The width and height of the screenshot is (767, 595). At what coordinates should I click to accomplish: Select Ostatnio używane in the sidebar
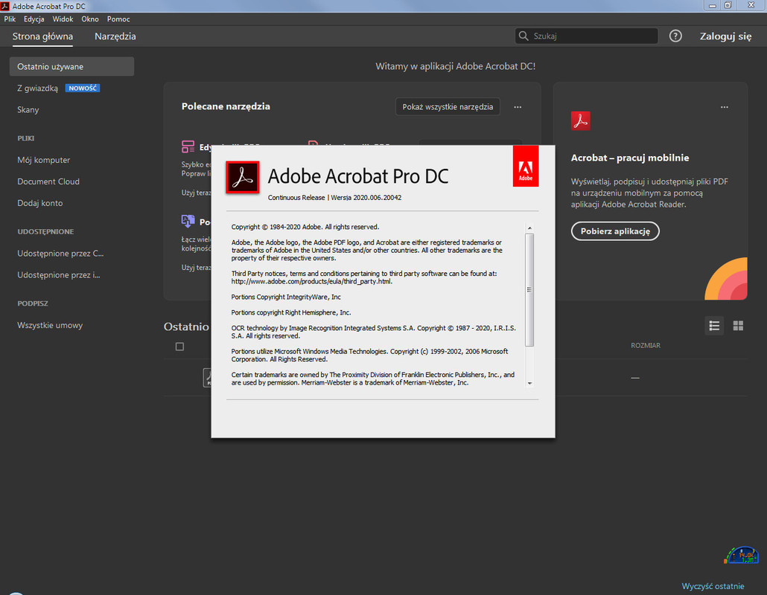coord(71,66)
